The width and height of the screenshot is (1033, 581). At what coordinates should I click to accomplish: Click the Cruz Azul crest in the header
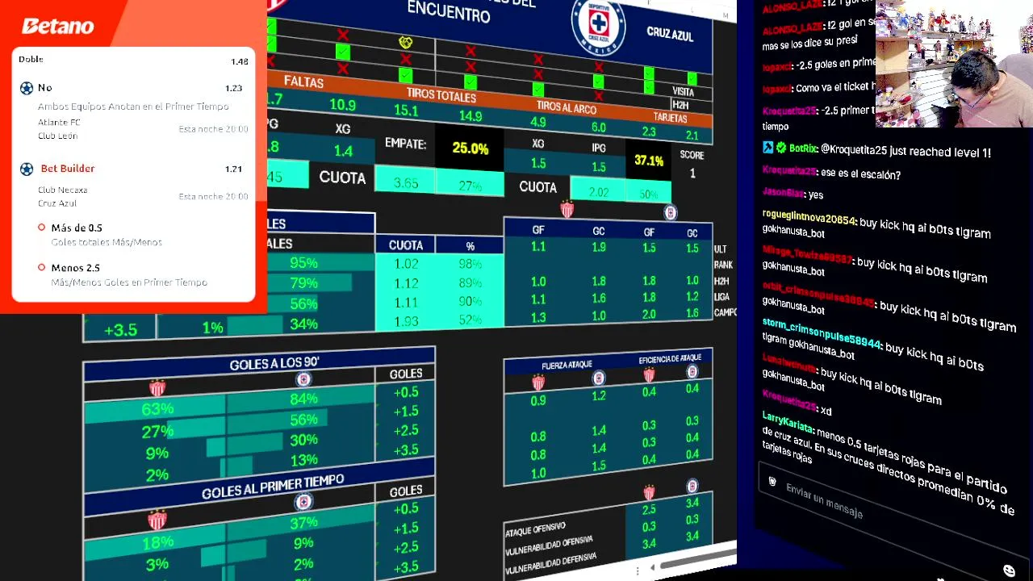[x=598, y=27]
